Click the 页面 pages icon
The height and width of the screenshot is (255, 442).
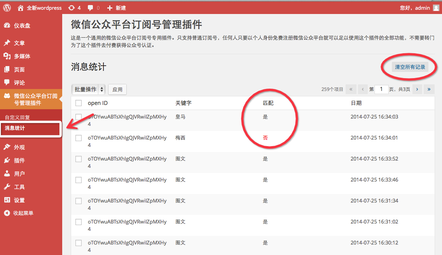[7, 69]
